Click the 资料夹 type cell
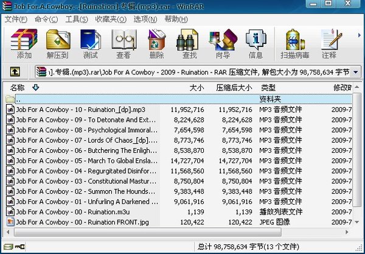The width and height of the screenshot is (365, 254). click(x=270, y=99)
